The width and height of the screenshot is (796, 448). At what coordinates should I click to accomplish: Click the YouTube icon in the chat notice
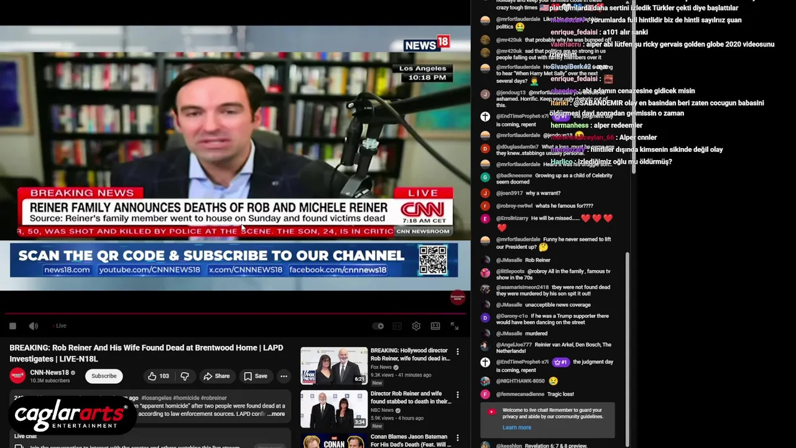(x=491, y=411)
